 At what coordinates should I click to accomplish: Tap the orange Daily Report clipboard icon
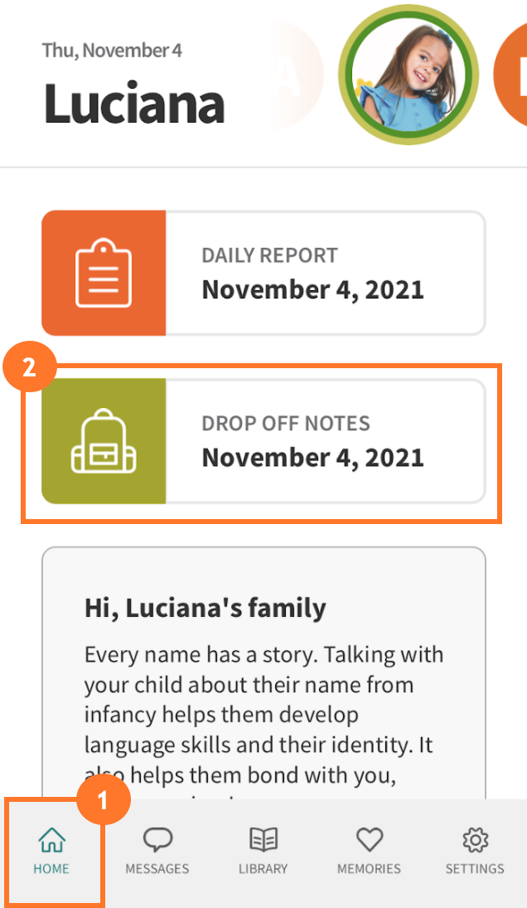[104, 273]
